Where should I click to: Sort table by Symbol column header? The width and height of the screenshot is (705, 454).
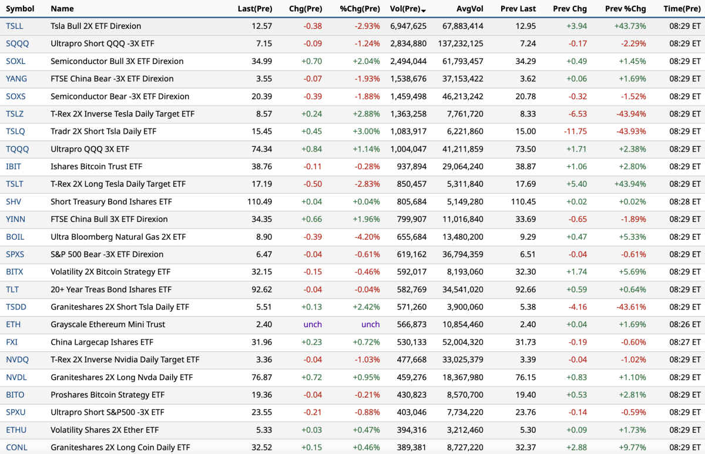[20, 9]
